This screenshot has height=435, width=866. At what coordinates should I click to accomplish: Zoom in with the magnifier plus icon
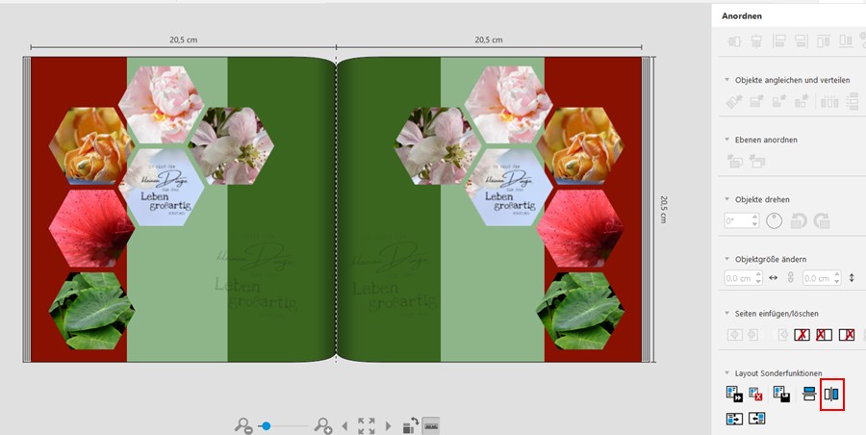(x=323, y=425)
